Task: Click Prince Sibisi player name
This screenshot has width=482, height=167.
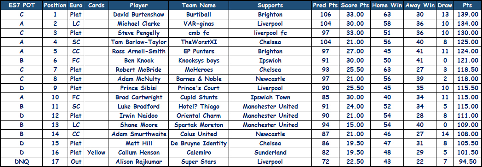Action: (x=138, y=88)
